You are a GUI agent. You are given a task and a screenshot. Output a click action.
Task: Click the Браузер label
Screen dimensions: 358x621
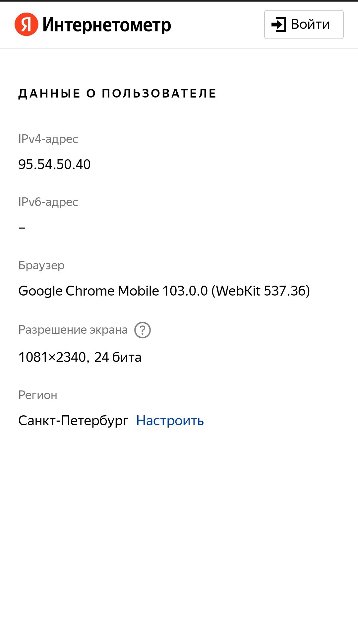click(41, 265)
